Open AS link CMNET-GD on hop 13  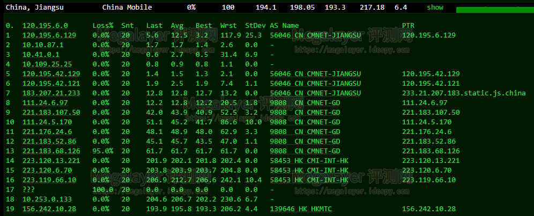point(305,151)
